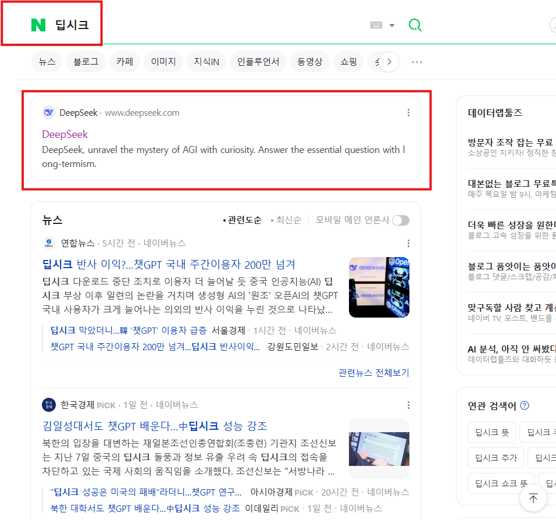Open ad link 대본없는 블로그 무료특강

tap(512, 183)
